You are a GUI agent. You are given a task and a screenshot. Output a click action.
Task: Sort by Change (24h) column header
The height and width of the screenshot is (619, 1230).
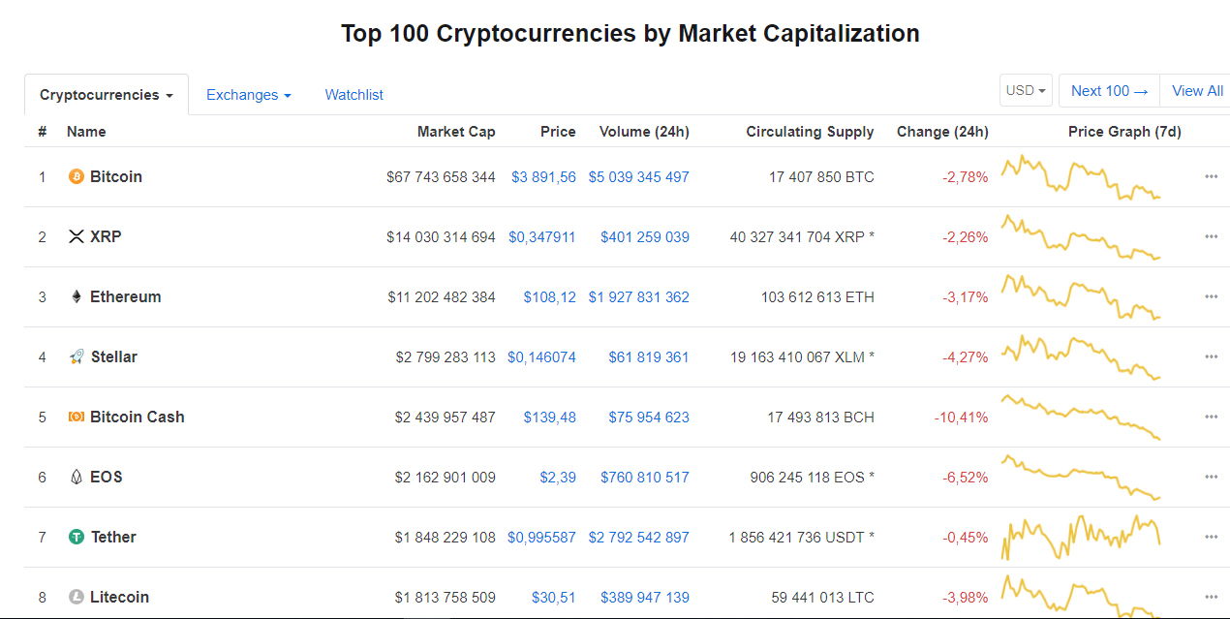(x=942, y=132)
